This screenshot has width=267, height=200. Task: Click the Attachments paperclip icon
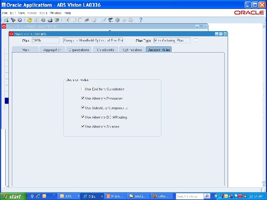(124, 20)
